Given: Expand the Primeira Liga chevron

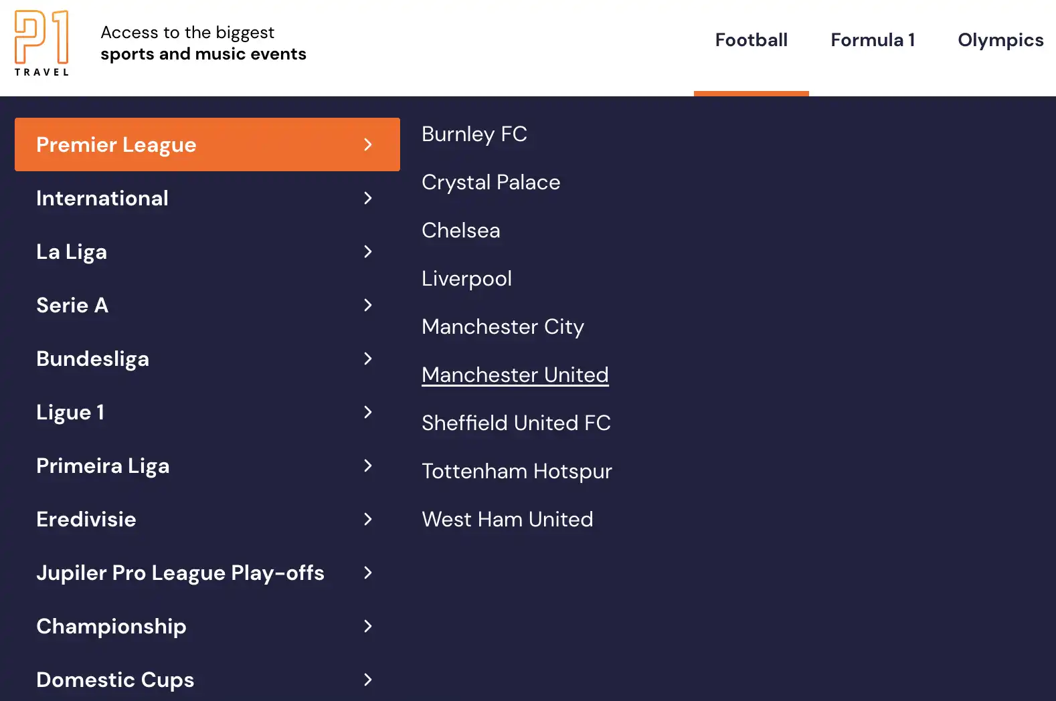Looking at the screenshot, I should pyautogui.click(x=368, y=466).
